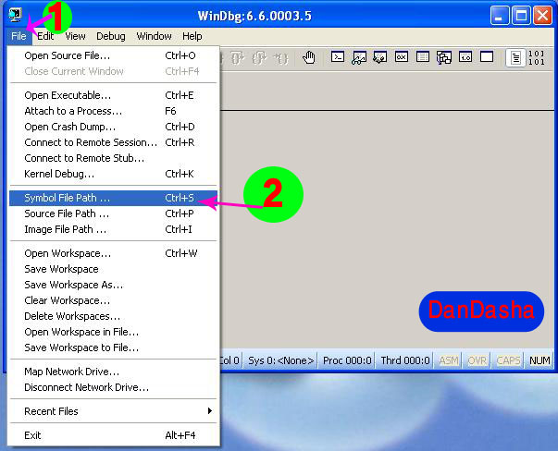
Task: Open the Disassembly window toolbar icon
Action: pos(465,57)
